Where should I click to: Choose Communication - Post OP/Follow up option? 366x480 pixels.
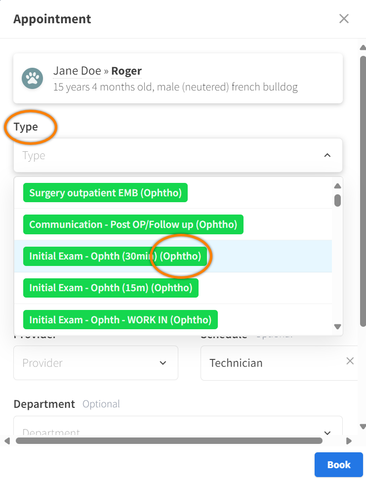133,224
